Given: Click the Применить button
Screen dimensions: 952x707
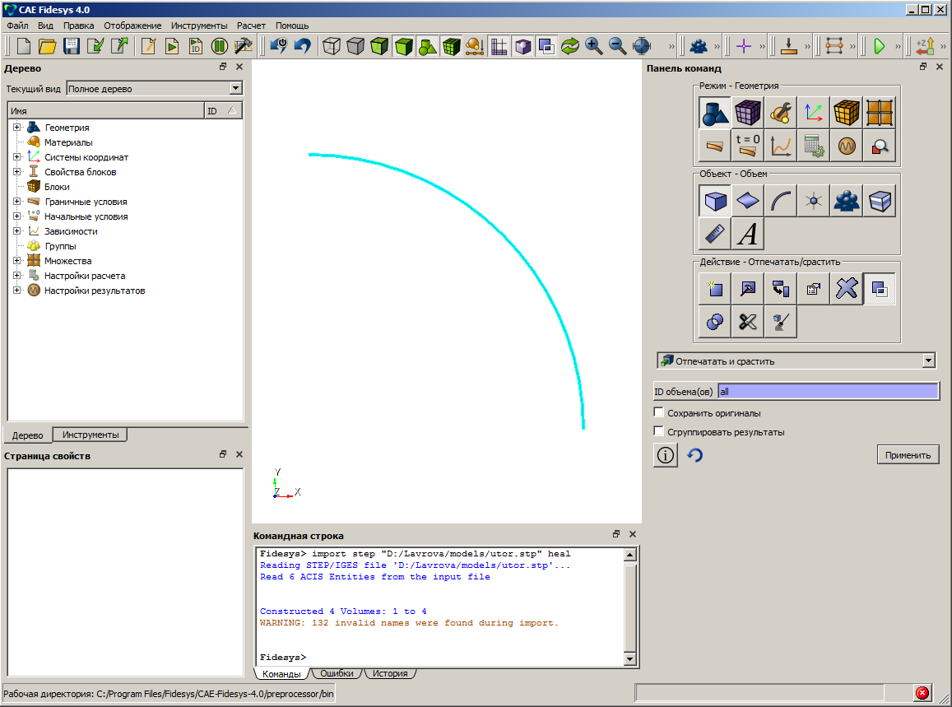Looking at the screenshot, I should pyautogui.click(x=908, y=455).
